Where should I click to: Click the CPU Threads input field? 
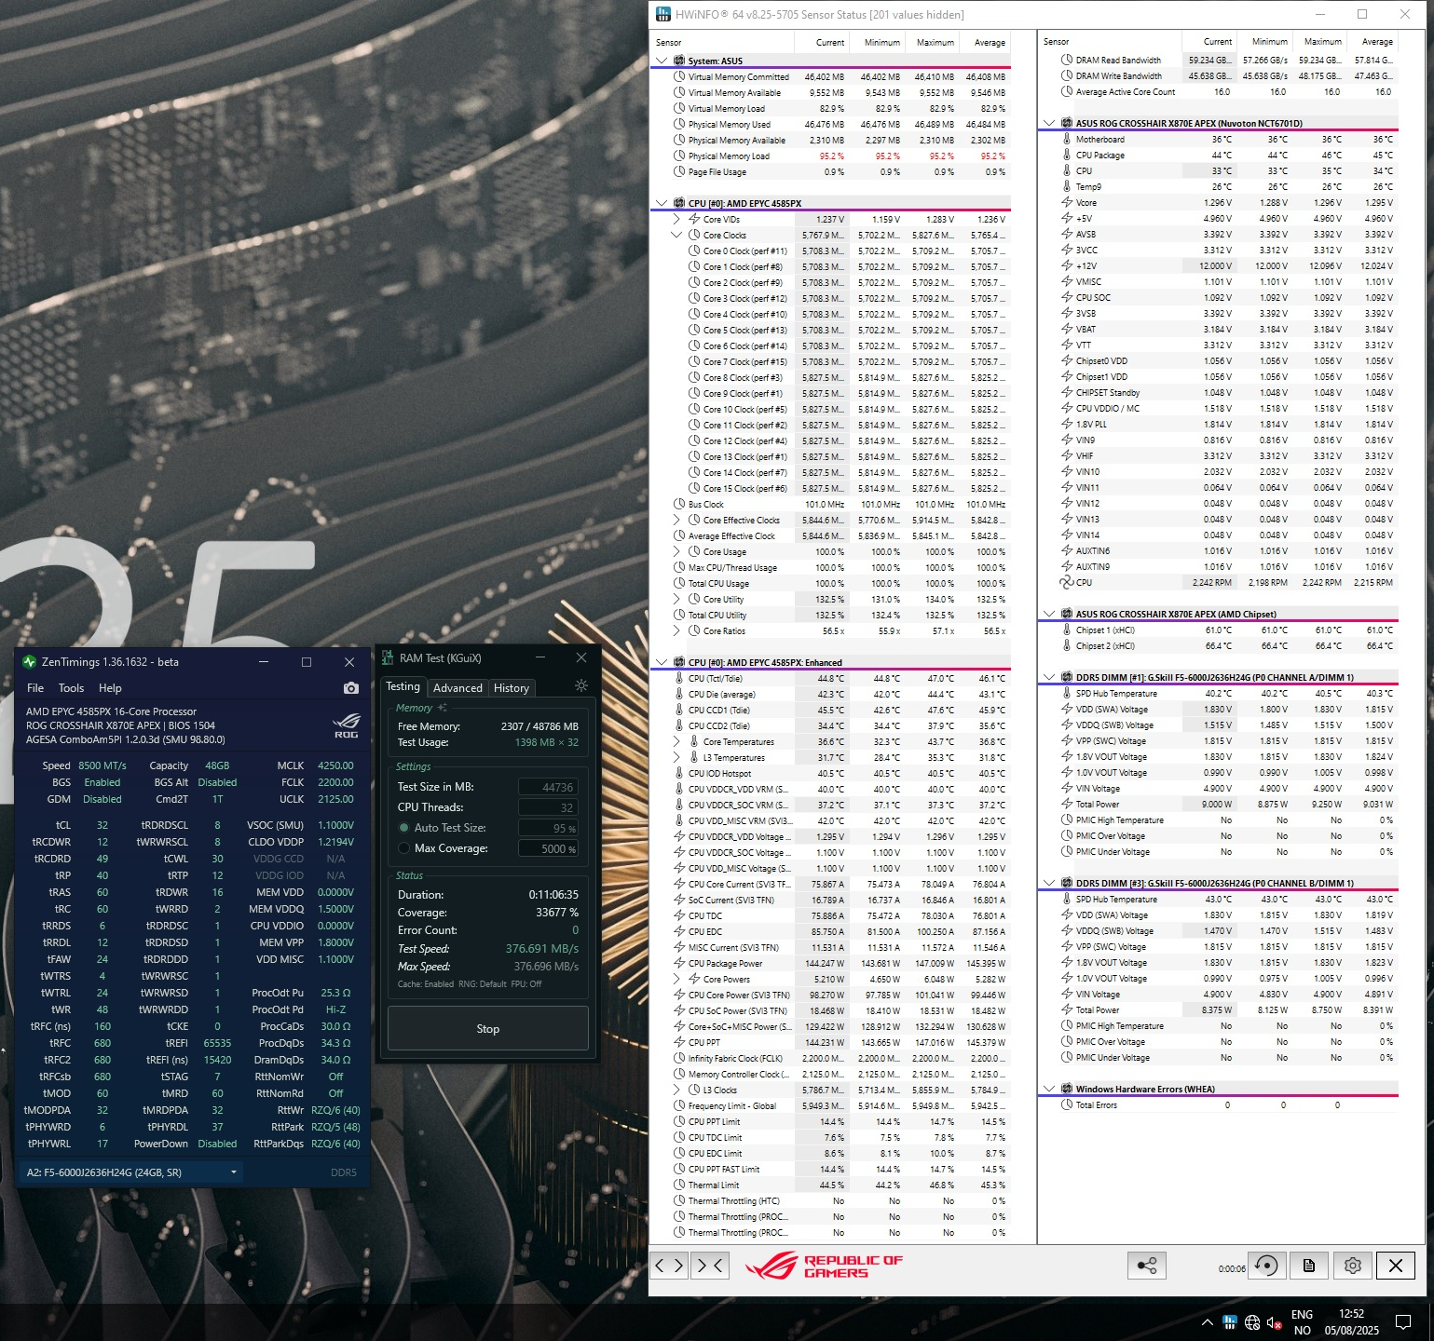tap(548, 807)
